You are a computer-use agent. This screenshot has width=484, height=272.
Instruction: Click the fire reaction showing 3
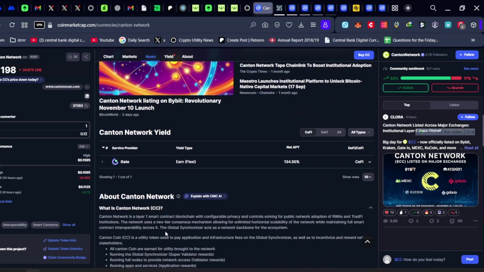point(428,212)
